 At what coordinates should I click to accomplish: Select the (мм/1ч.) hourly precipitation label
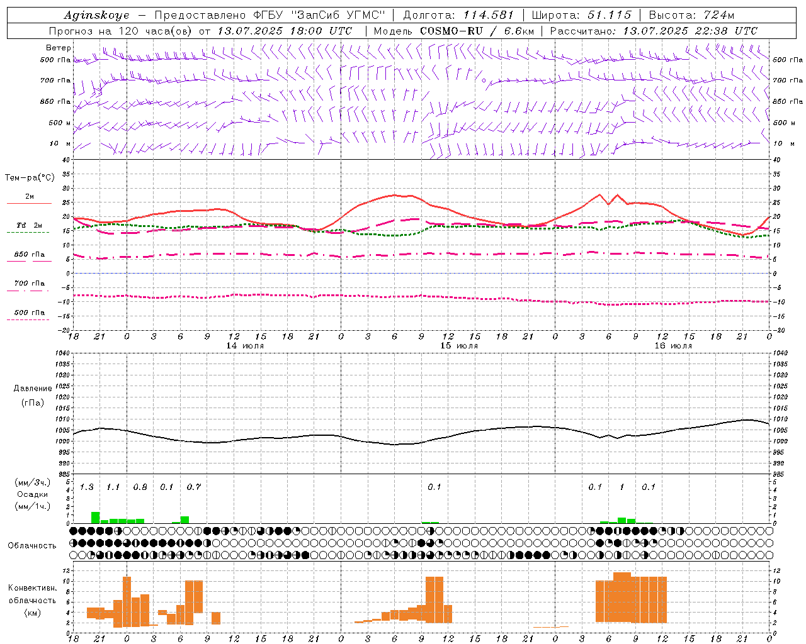point(32,506)
